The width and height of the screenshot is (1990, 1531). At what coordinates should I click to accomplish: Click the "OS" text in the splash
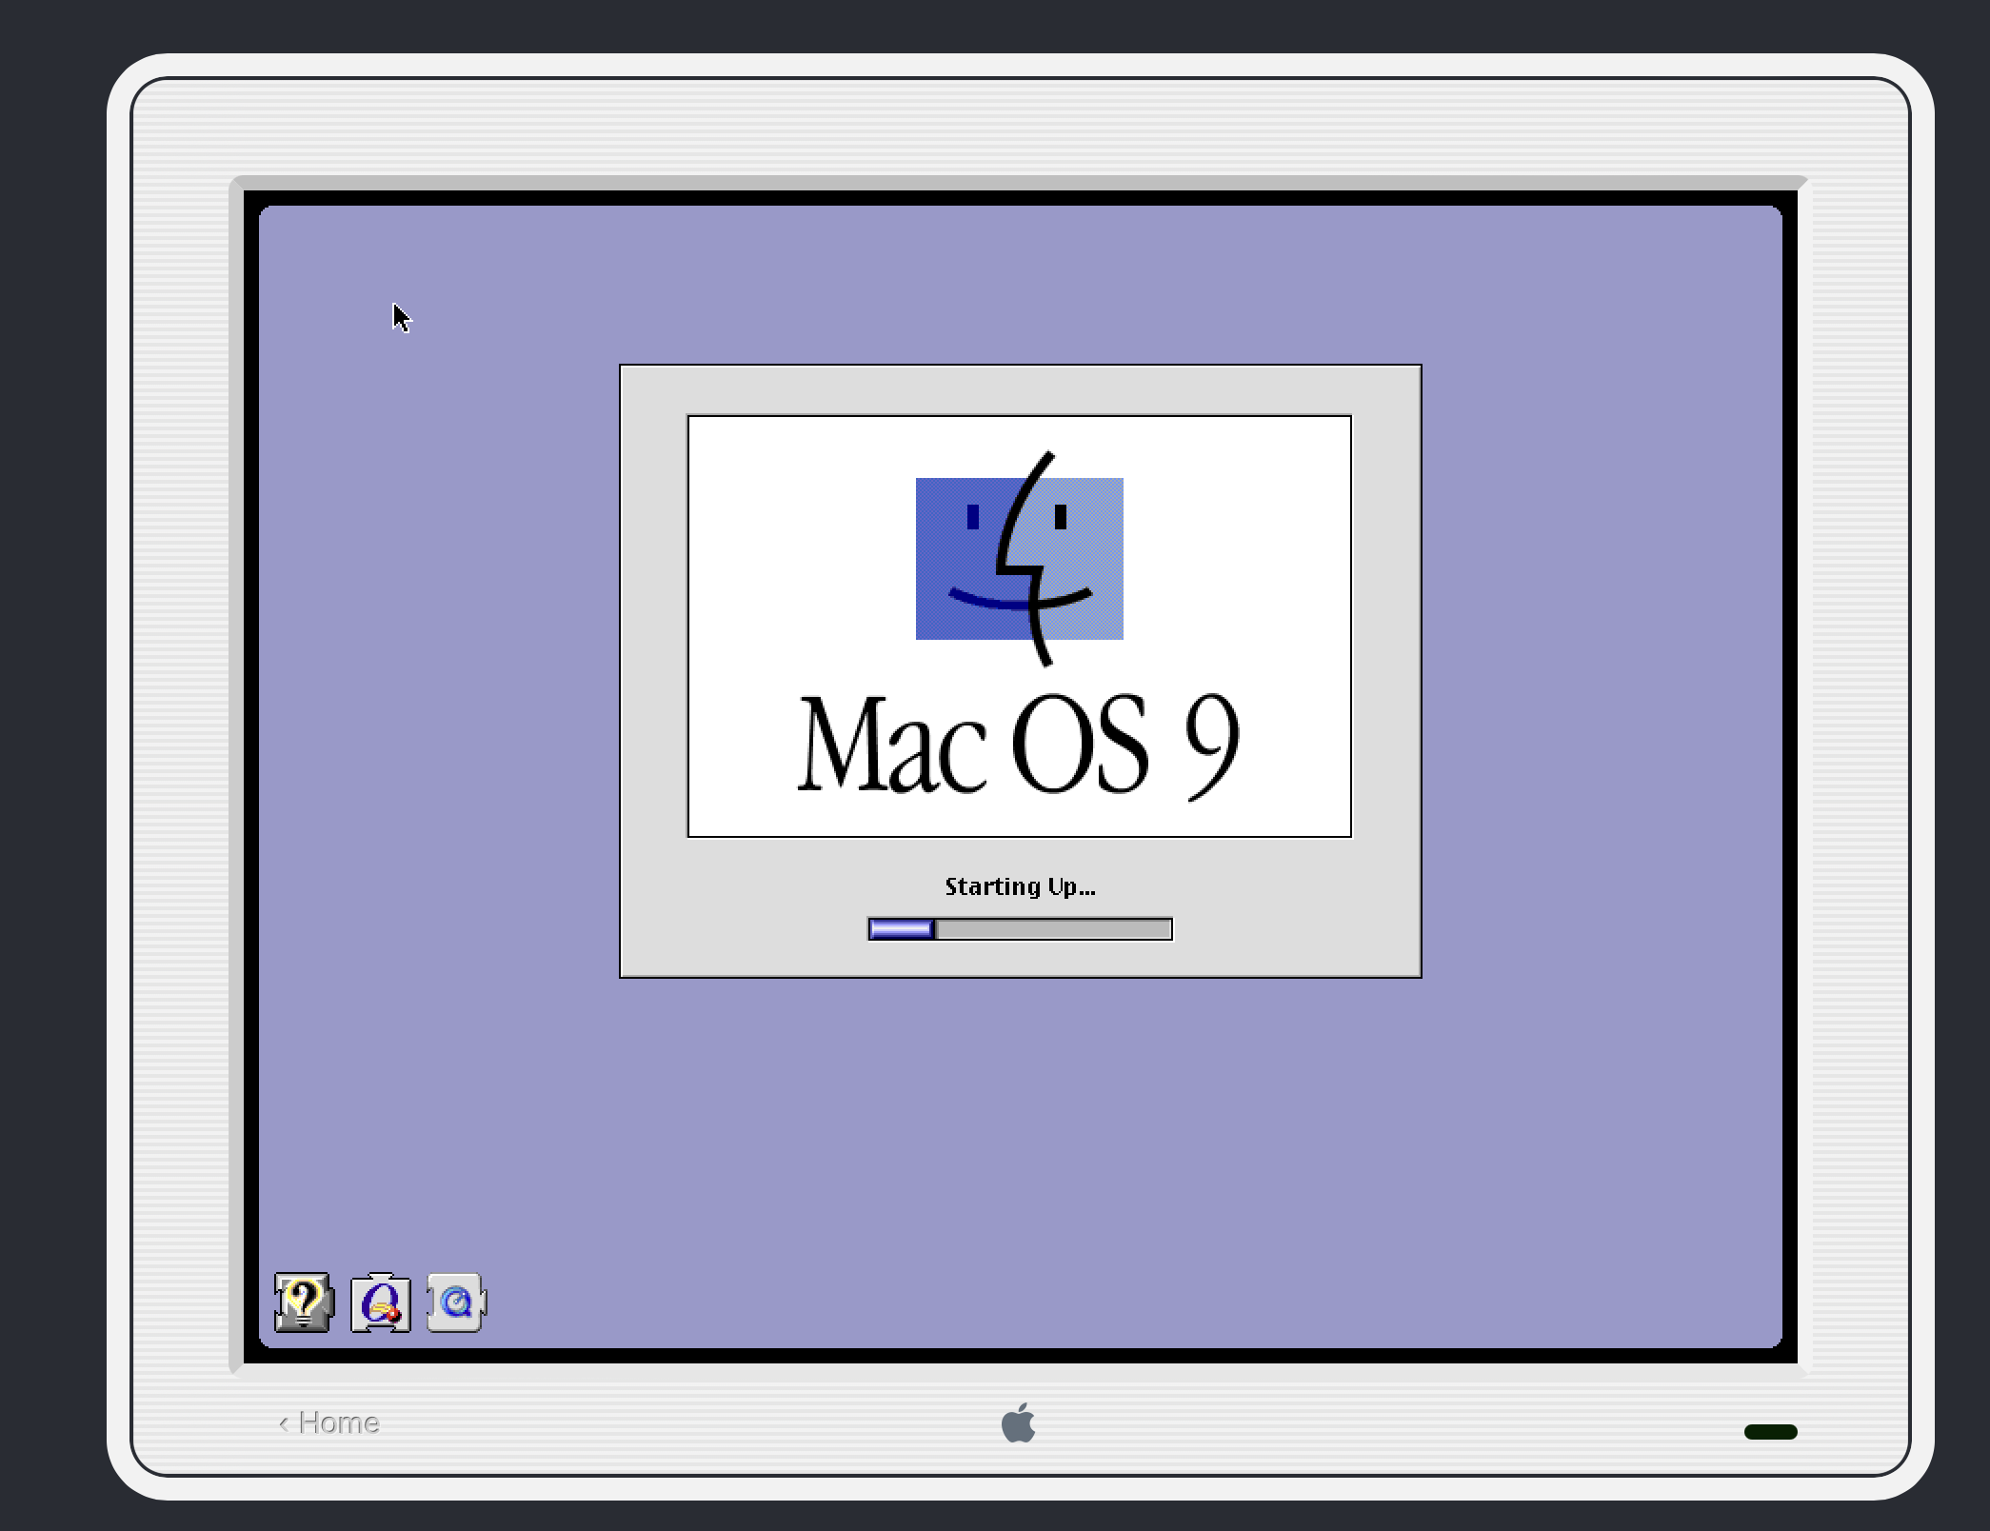tap(1080, 745)
